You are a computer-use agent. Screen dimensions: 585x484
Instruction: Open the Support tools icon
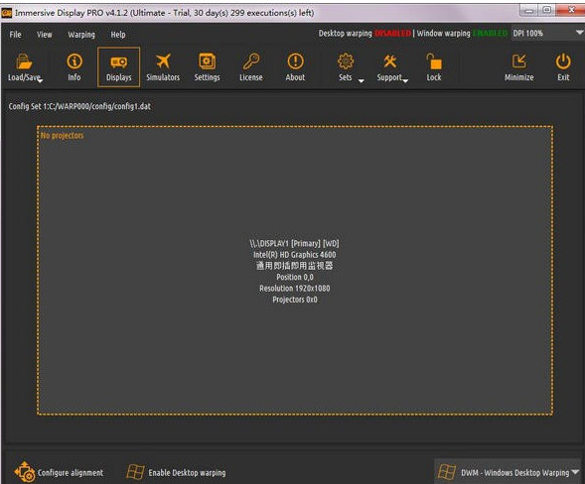[x=390, y=61]
